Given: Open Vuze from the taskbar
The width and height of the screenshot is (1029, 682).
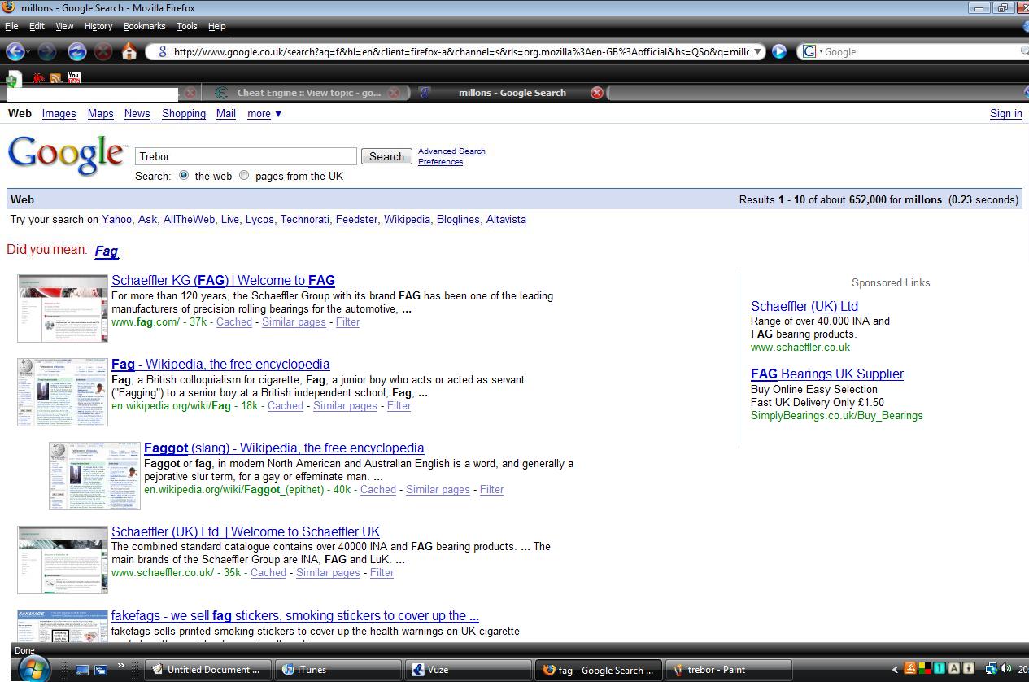Looking at the screenshot, I should point(438,670).
